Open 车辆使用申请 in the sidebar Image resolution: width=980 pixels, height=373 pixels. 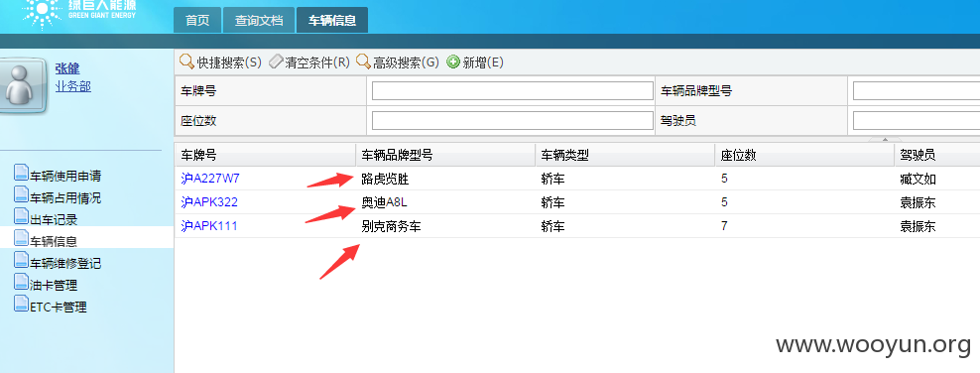[65, 177]
